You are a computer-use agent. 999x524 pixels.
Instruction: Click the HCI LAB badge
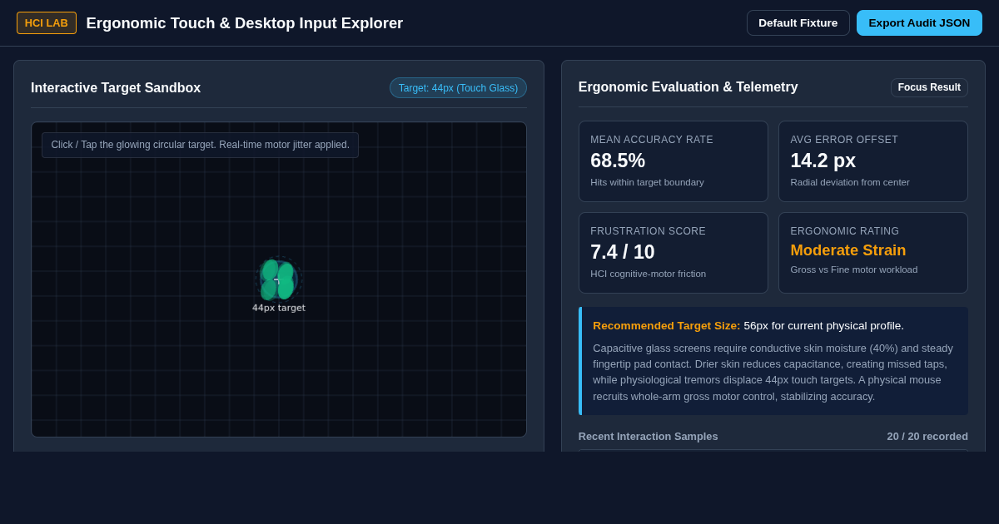point(47,22)
